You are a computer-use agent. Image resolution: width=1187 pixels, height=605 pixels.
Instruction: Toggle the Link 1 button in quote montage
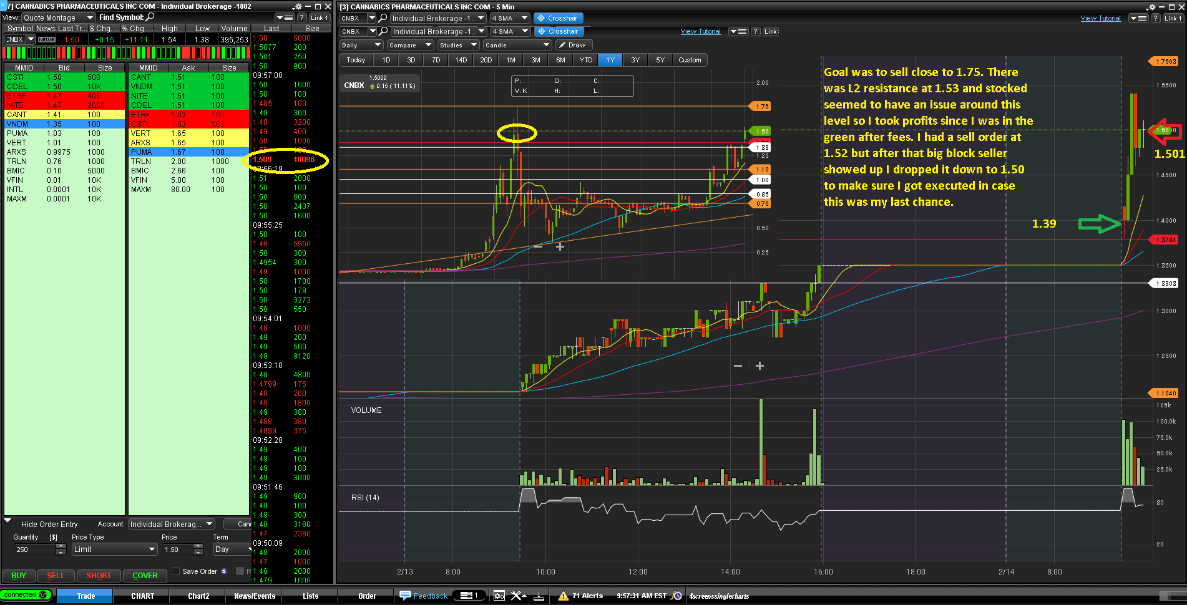point(319,17)
